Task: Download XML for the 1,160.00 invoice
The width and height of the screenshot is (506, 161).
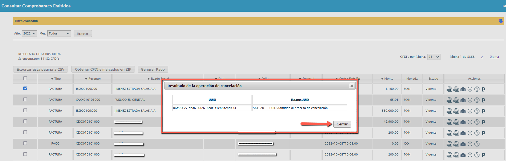Action: coord(449,89)
